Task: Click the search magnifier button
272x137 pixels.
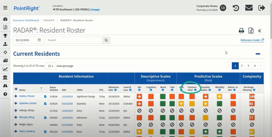Action: click(x=106, y=40)
